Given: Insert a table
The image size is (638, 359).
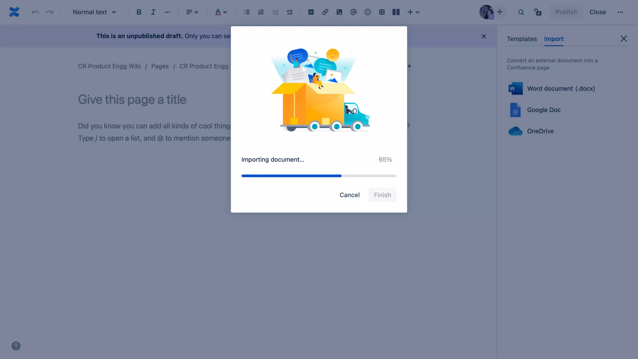Looking at the screenshot, I should pos(382,12).
